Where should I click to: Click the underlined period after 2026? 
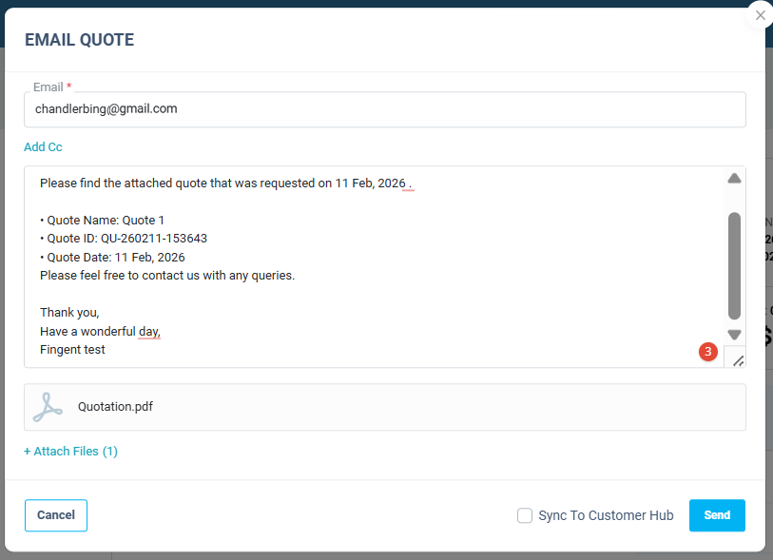pyautogui.click(x=409, y=183)
